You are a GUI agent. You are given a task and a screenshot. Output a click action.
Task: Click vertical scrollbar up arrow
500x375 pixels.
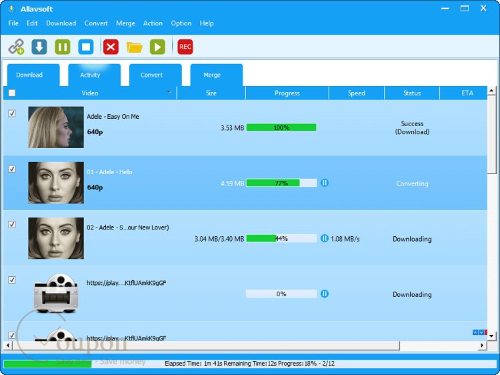coord(491,91)
